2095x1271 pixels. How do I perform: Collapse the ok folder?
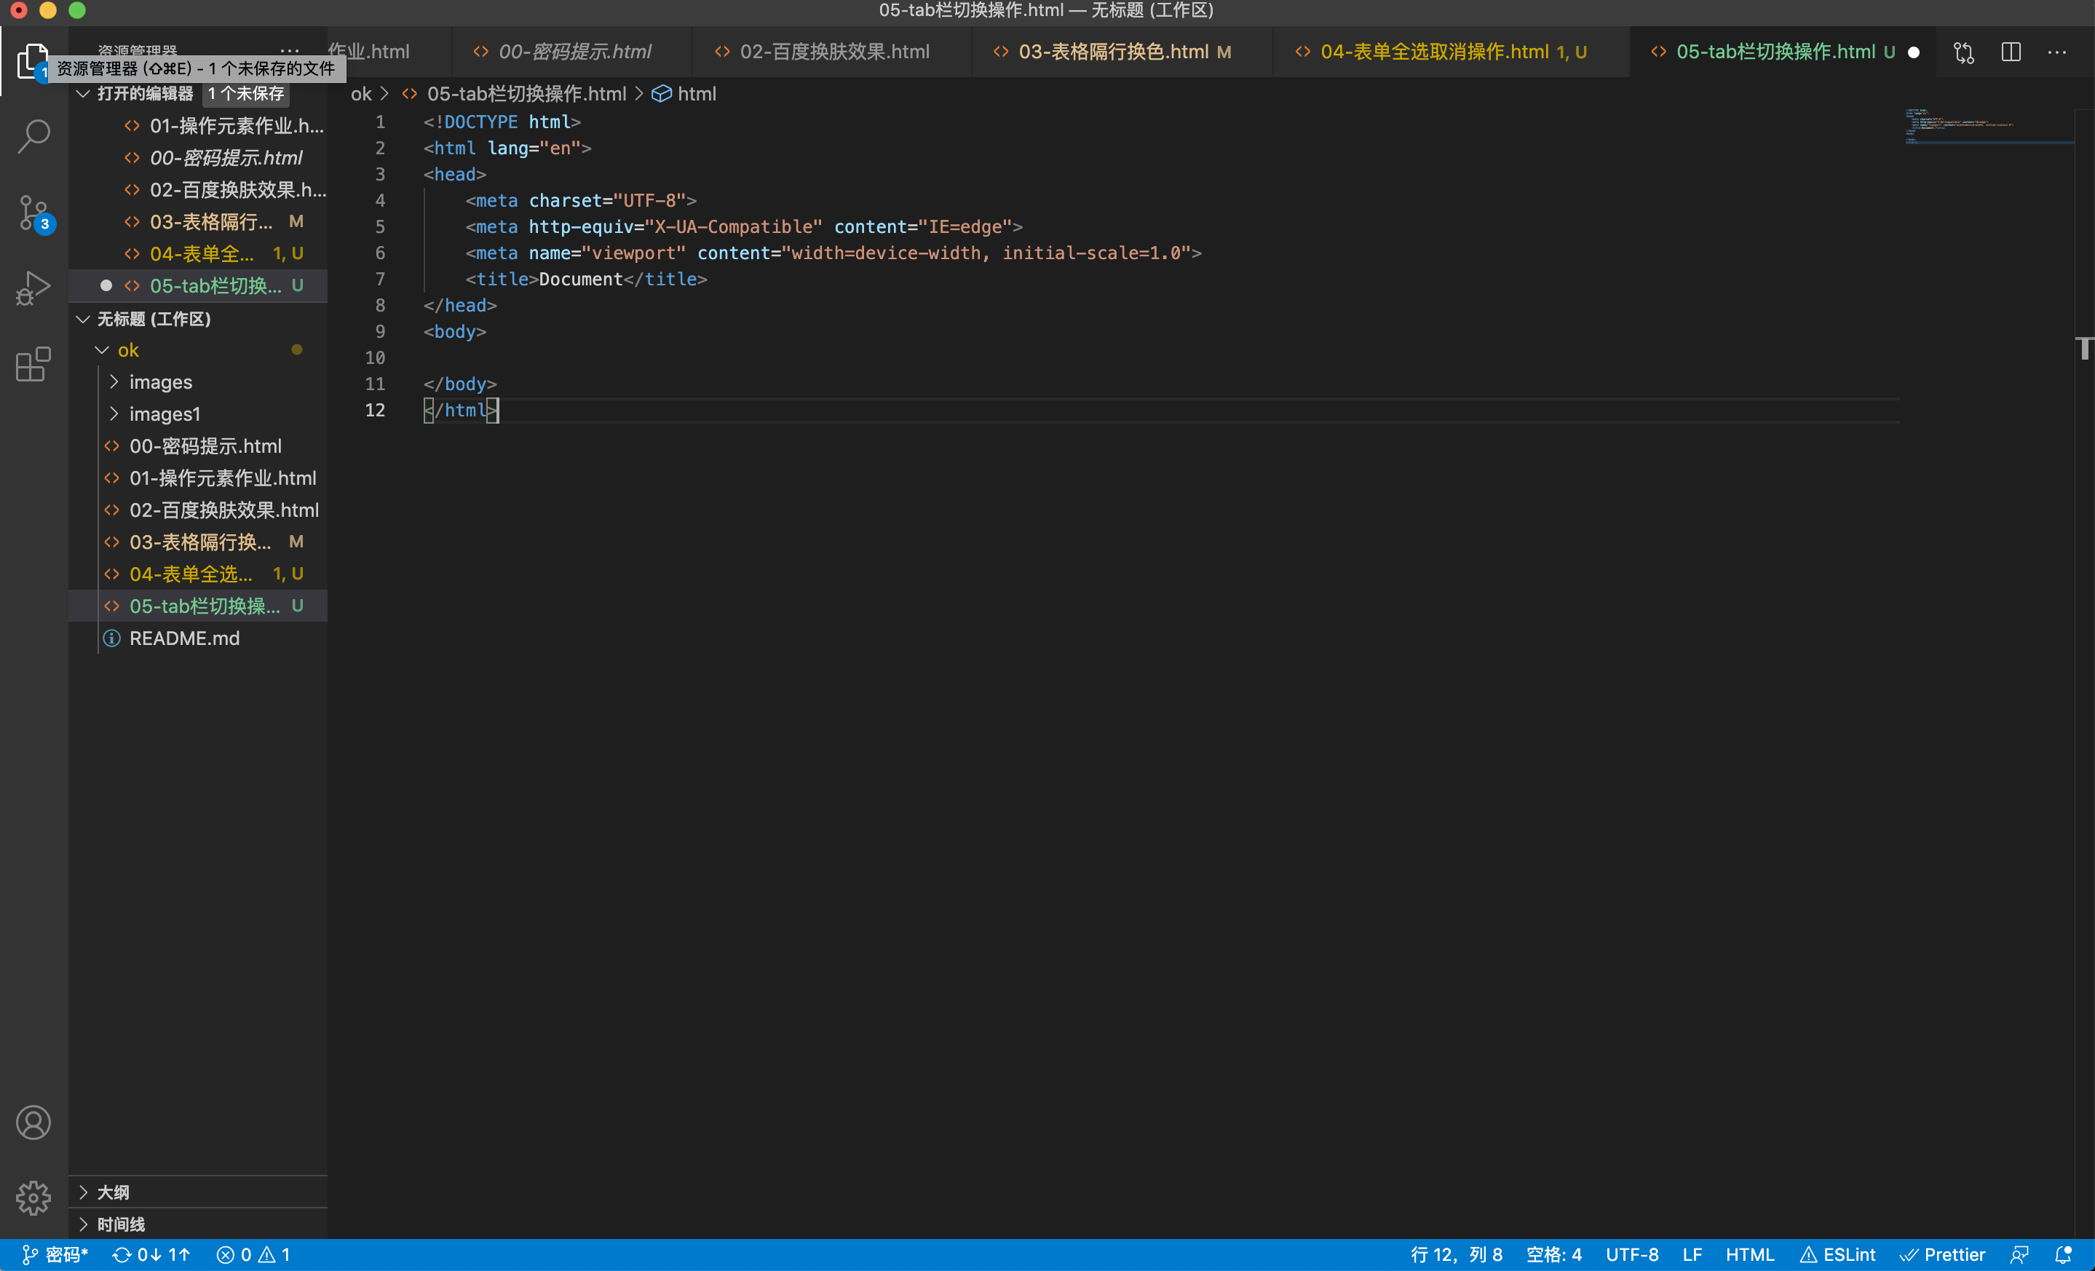[x=102, y=350]
